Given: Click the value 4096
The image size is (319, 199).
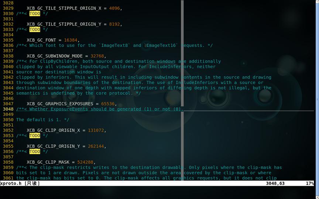Looking at the screenshot, I should [114, 8].
